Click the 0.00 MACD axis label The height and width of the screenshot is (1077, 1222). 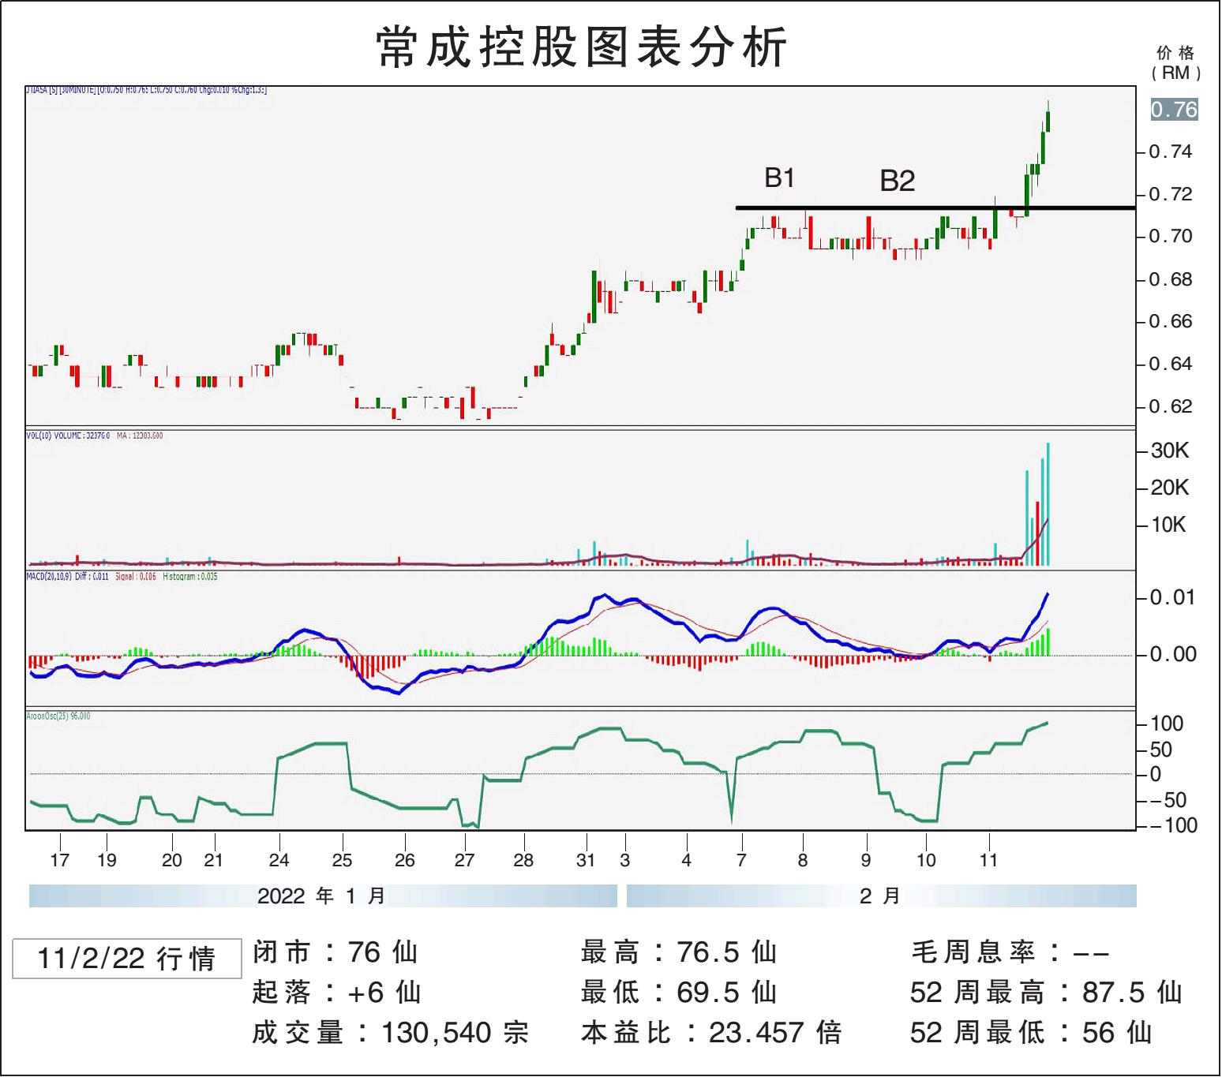[x=1172, y=654]
